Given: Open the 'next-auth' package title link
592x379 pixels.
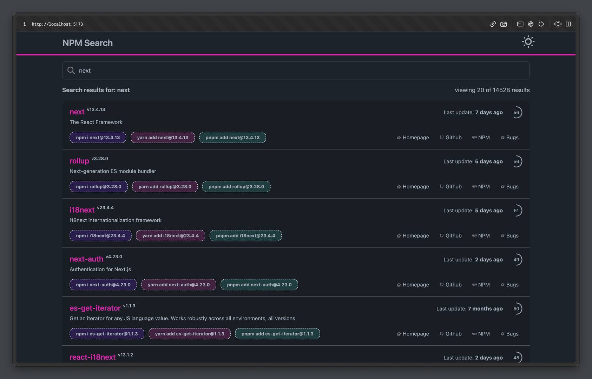Looking at the screenshot, I should (x=86, y=259).
